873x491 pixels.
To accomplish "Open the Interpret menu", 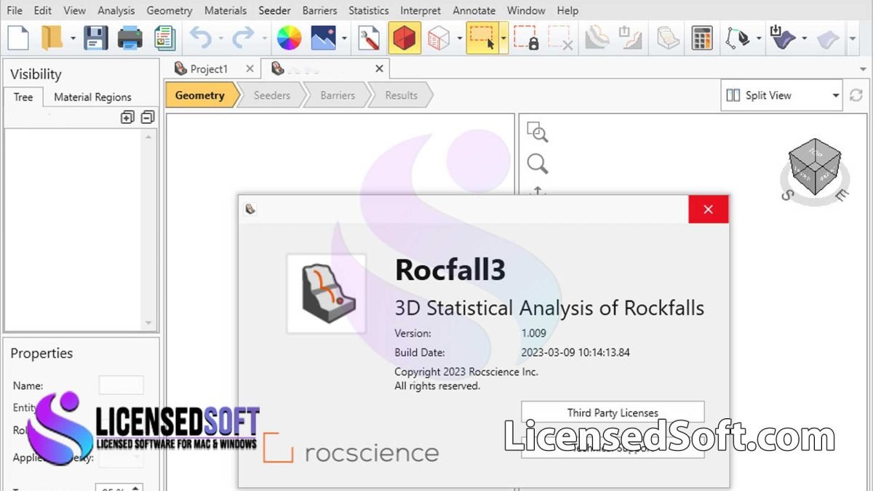I will tap(420, 10).
